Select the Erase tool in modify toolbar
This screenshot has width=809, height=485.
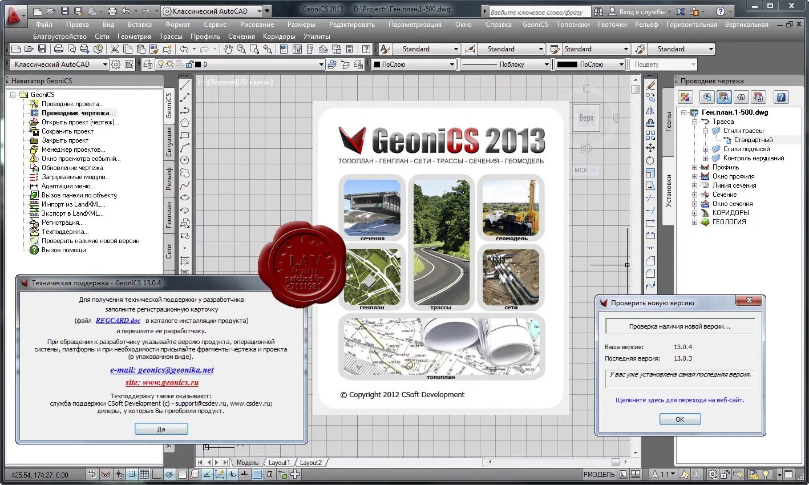point(650,85)
